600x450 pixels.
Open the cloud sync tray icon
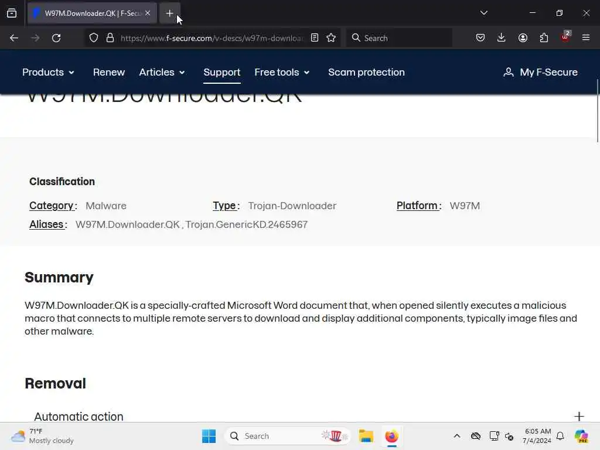476,436
